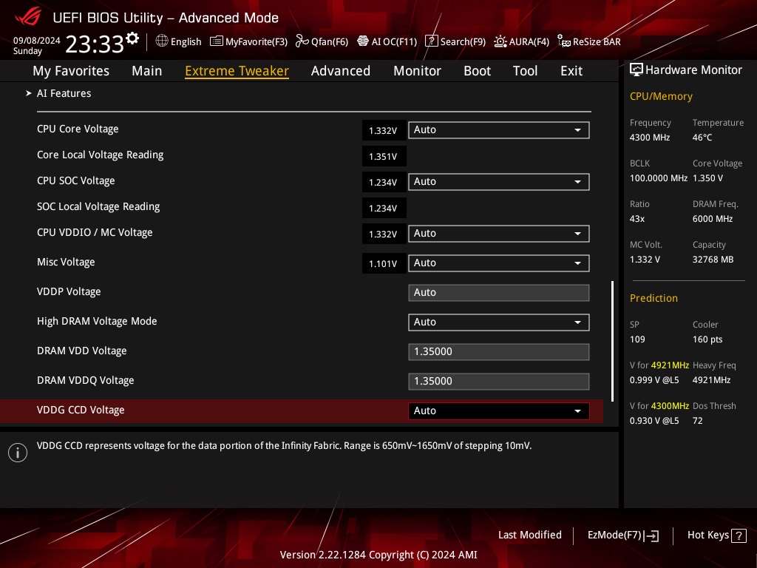Click the 32768 MB capacity value
The width and height of the screenshot is (757, 568).
713,260
